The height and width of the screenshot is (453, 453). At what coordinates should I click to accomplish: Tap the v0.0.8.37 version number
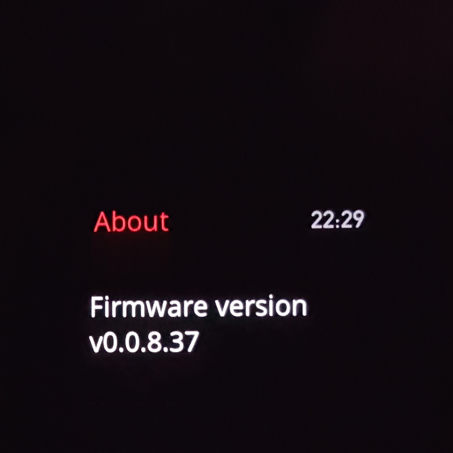[144, 342]
